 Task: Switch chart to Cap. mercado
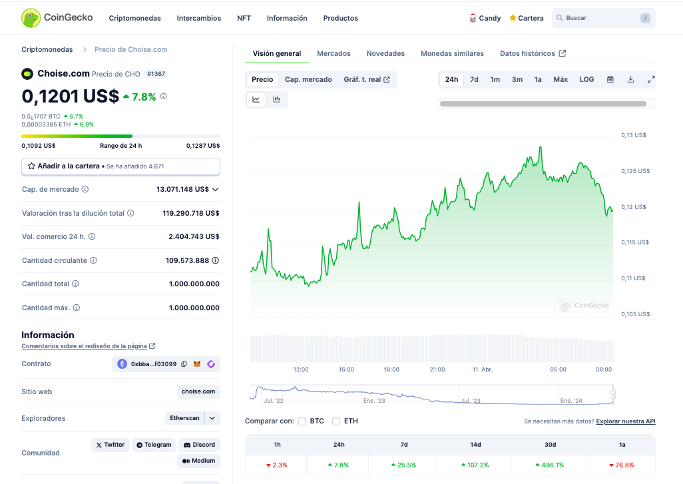coord(308,79)
